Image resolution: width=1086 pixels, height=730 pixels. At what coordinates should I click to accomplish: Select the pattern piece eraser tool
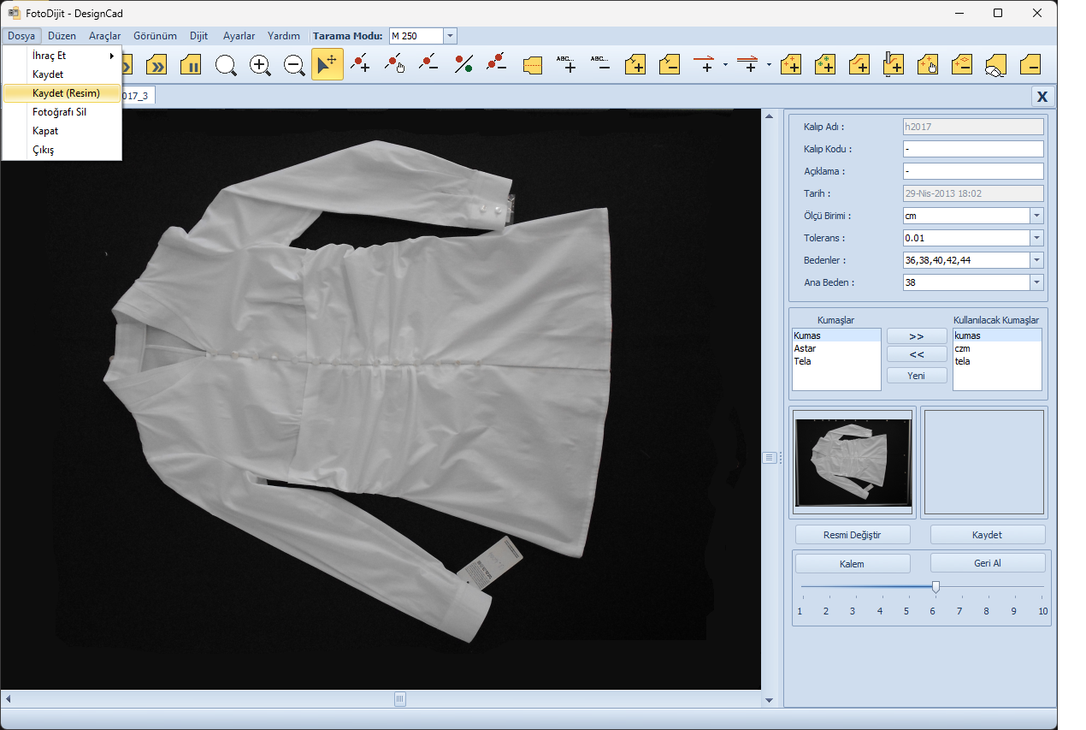(x=995, y=66)
